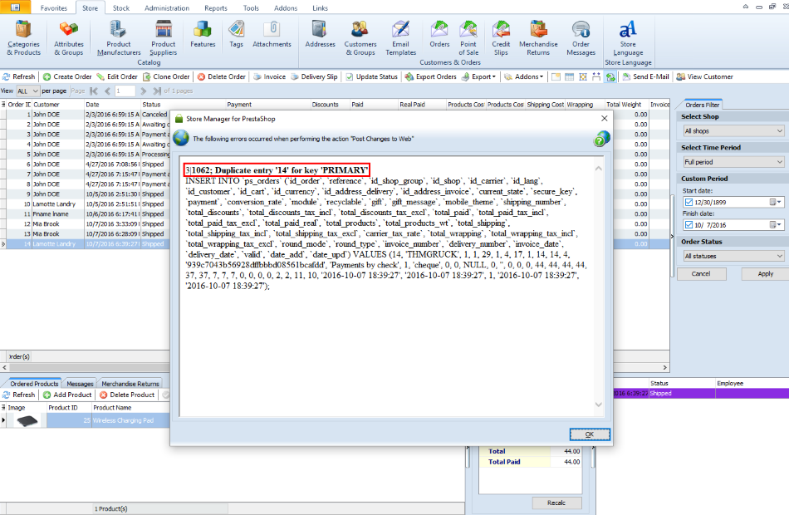Open Categories & Products in the ribbon
This screenshot has height=515, width=789.
tap(23, 37)
